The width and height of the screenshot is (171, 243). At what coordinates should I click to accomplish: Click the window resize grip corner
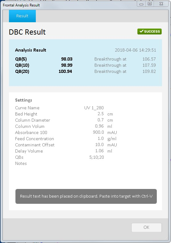[x=167, y=238]
